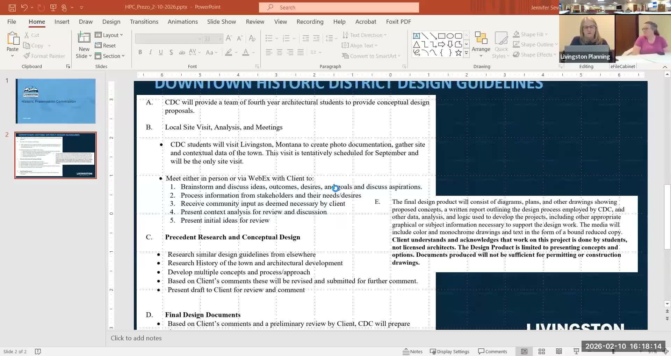Select slide 1 thumbnail
This screenshot has width=671, height=356.
click(x=56, y=101)
